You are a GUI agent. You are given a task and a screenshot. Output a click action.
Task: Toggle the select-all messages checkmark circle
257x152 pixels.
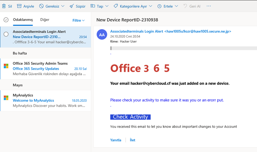point(6,20)
